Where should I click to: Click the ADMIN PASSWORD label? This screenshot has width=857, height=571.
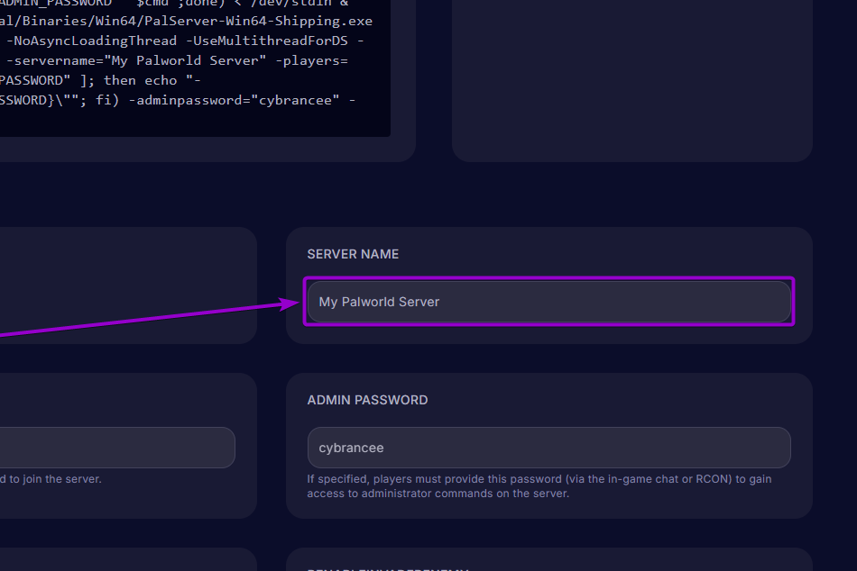[x=367, y=400]
